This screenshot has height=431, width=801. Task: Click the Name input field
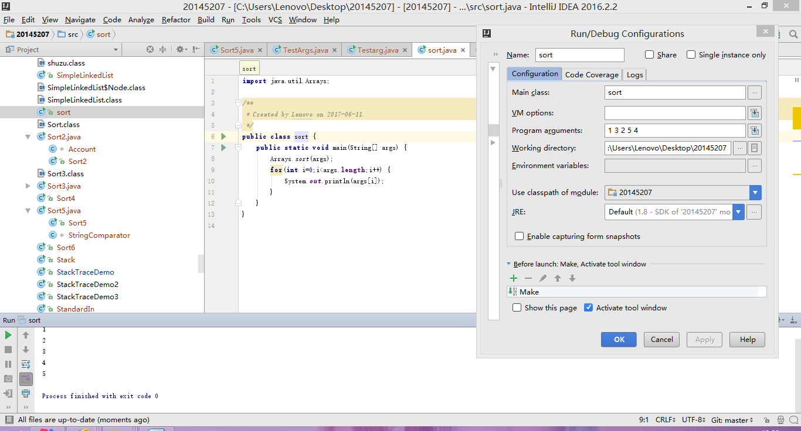tap(580, 54)
